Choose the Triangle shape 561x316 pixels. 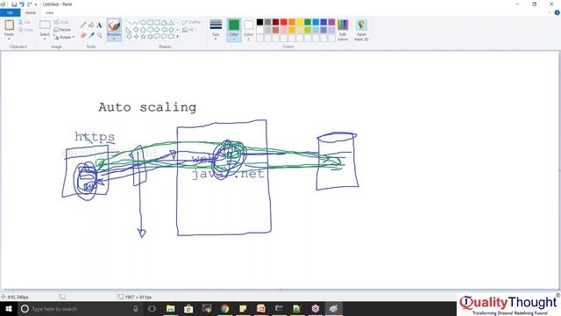[171, 22]
